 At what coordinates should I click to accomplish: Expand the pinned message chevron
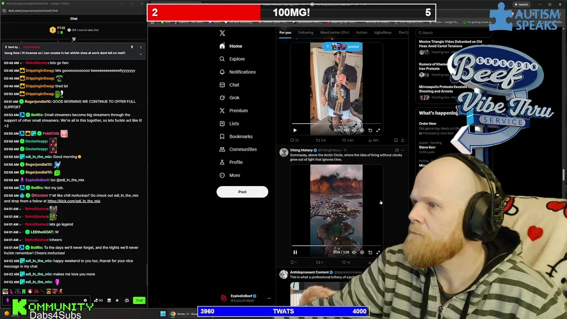(140, 54)
